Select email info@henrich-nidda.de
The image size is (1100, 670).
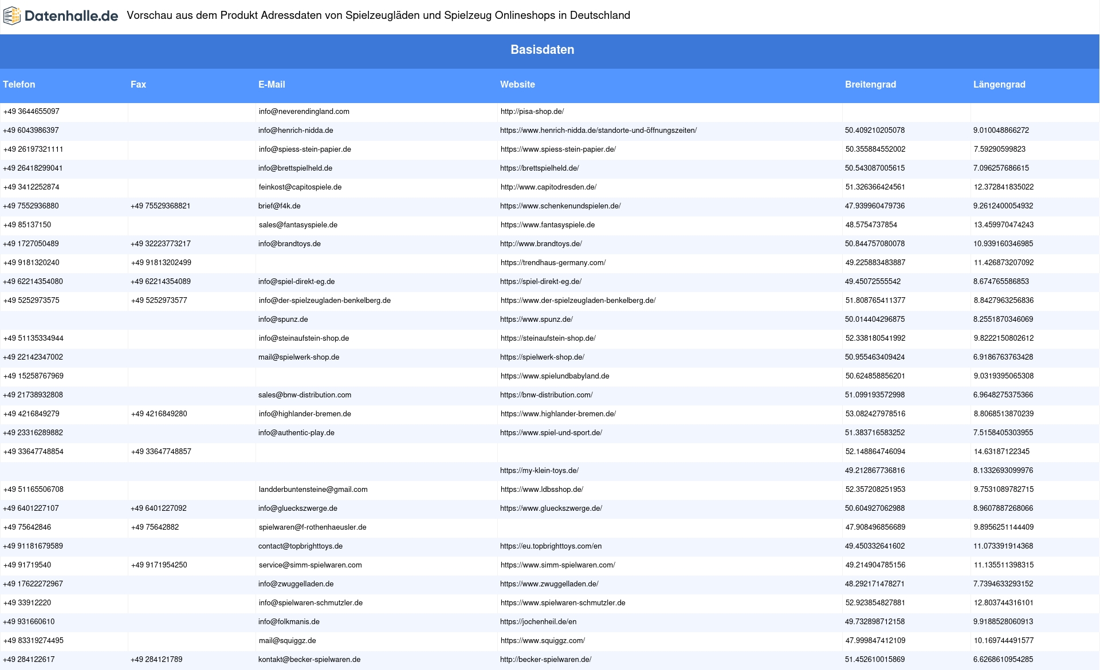click(296, 131)
